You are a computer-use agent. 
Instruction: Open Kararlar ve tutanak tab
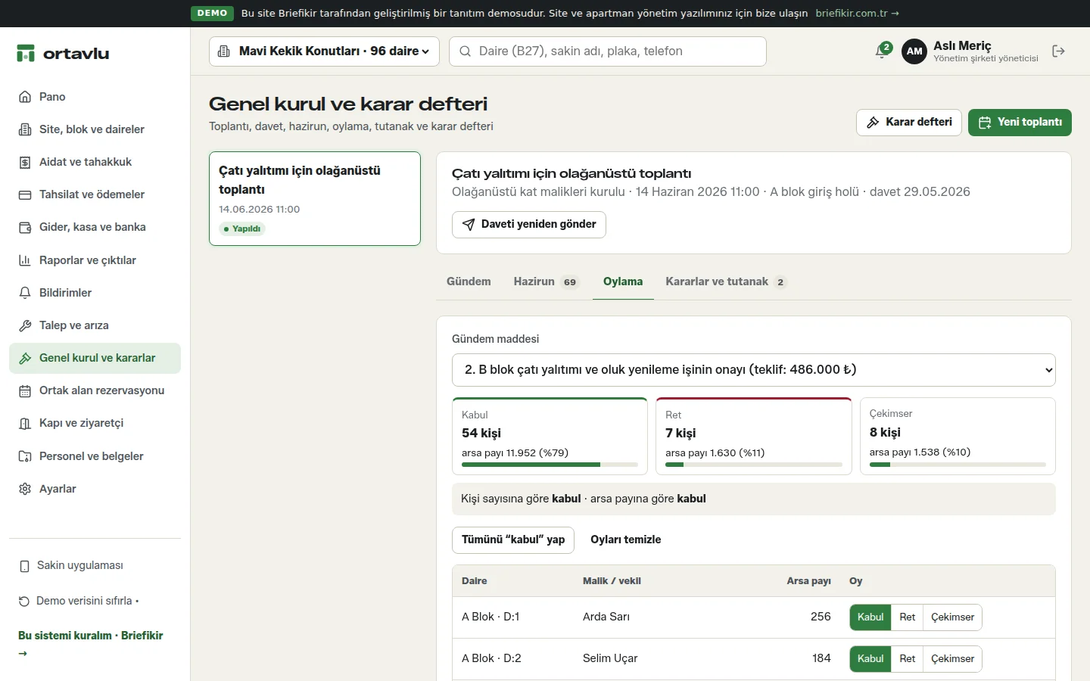726,281
